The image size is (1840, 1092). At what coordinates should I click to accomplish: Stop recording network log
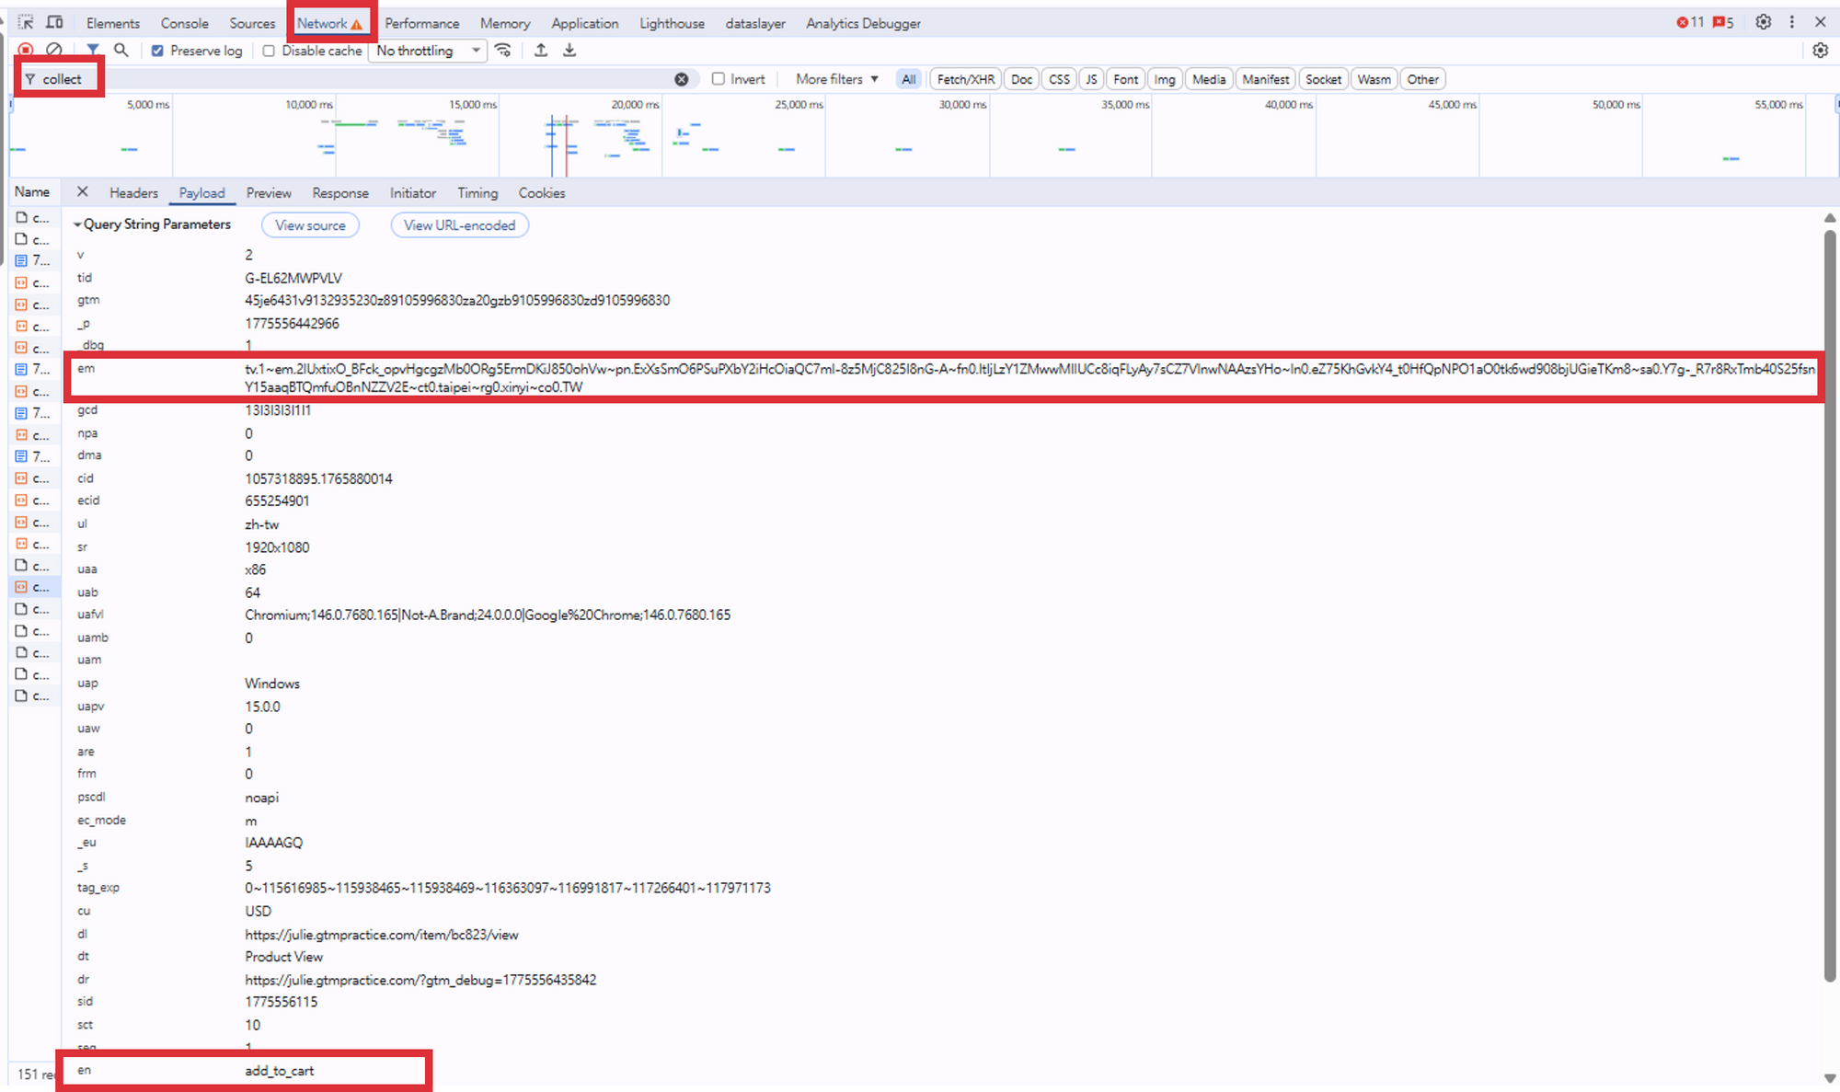pyautogui.click(x=26, y=51)
